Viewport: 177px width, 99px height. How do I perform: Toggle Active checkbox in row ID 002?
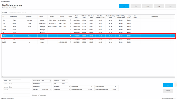coord(70,24)
